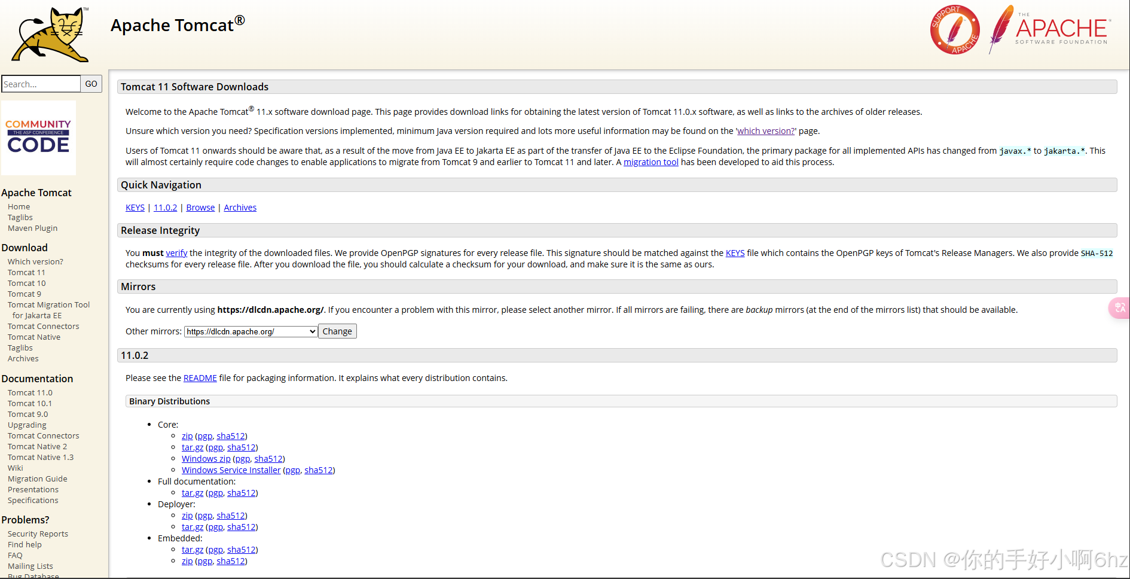Open the 'which version?' link in intro text
1130x579 pixels.
tap(765, 131)
